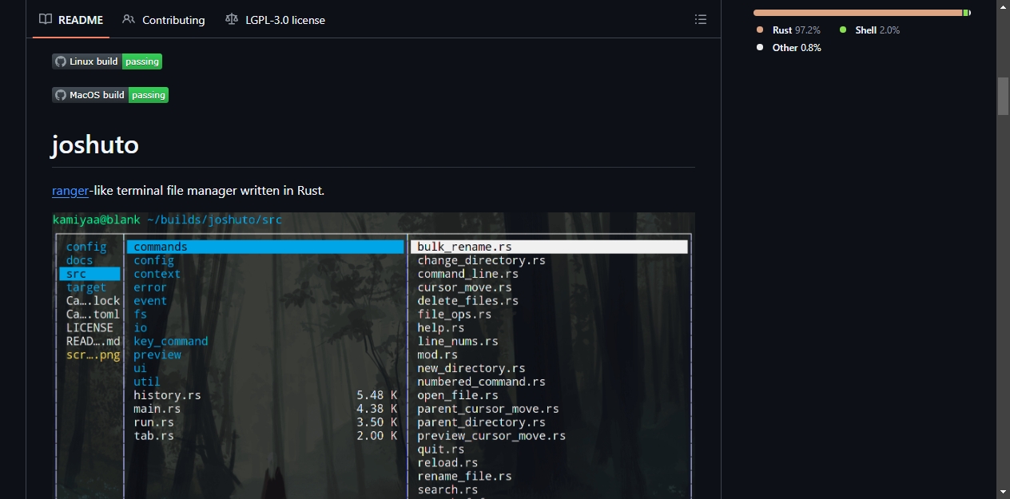1010x499 pixels.
Task: Click 'parent_directory.rs' in the screenshot
Action: coord(481,422)
